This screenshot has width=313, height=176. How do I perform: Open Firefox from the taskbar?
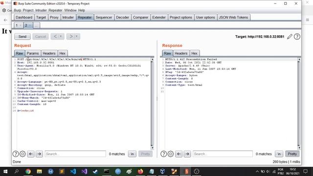pyautogui.click(x=140, y=172)
